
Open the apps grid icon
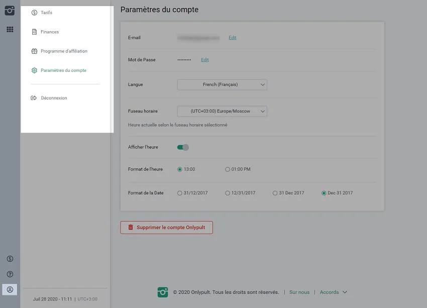[10, 30]
